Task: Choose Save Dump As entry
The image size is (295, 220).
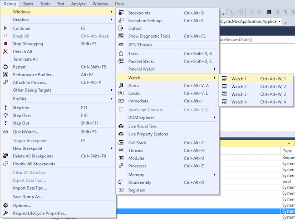Action: click(58, 197)
